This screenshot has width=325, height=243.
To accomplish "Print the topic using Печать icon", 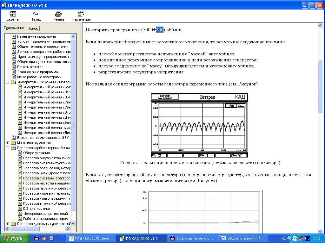I will pos(58,14).
